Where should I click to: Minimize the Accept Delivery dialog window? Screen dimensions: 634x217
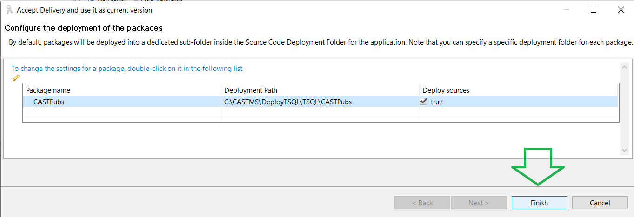click(566, 10)
